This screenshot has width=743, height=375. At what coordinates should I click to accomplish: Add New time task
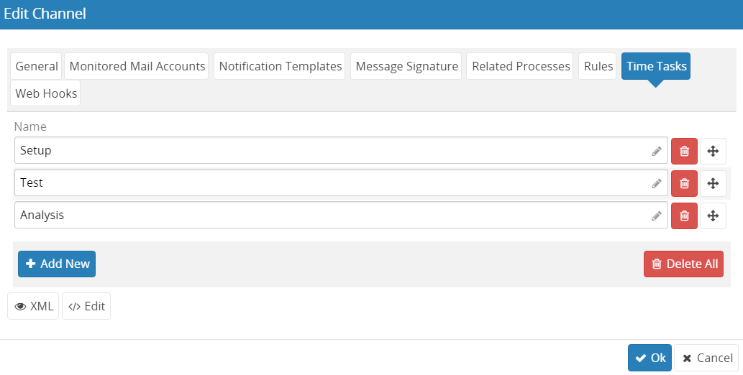(57, 264)
